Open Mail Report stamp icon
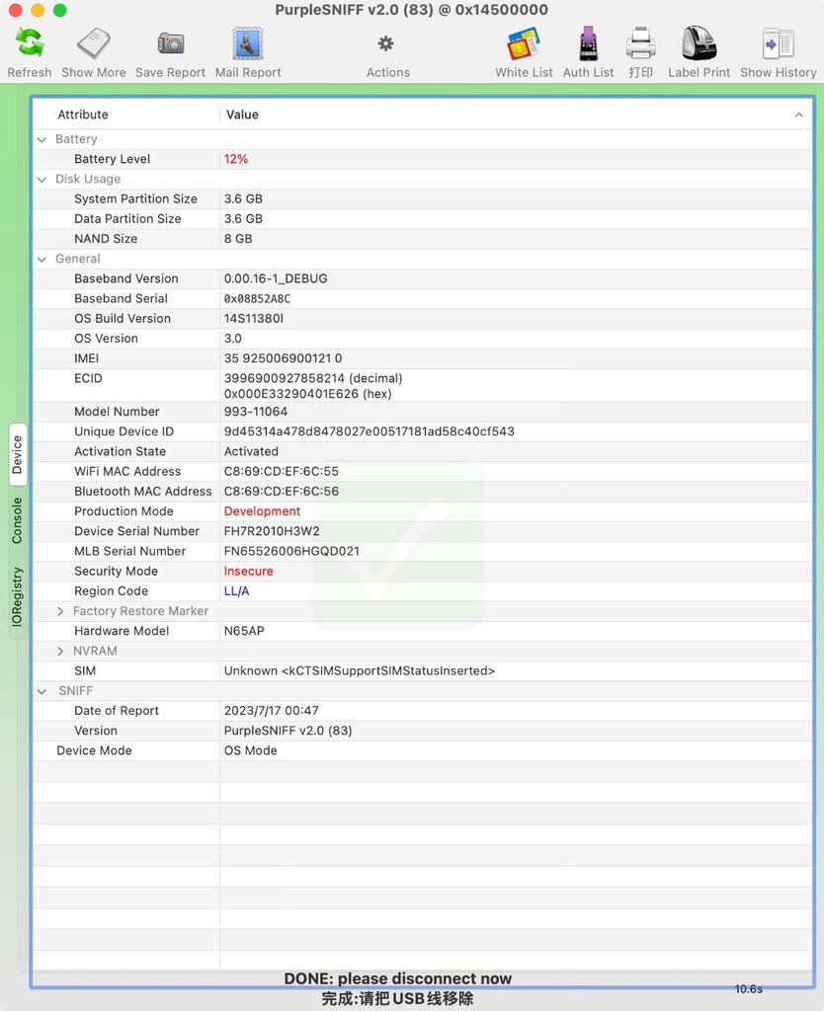The image size is (824, 1011). tap(248, 43)
